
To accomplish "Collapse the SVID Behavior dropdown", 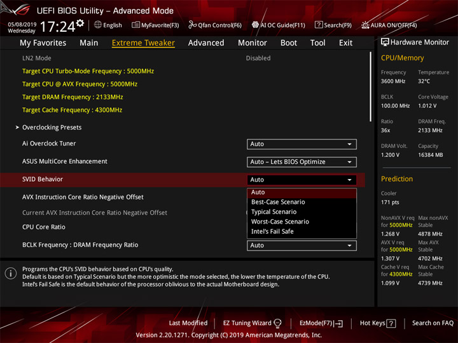I will pos(302,180).
